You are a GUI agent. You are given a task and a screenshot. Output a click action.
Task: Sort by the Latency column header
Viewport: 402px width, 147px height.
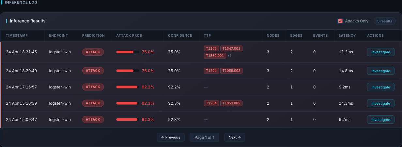pyautogui.click(x=347, y=35)
